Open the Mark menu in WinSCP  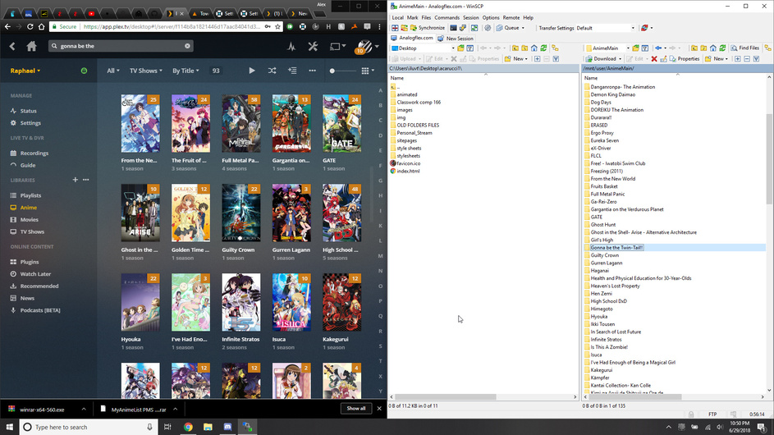coord(413,17)
